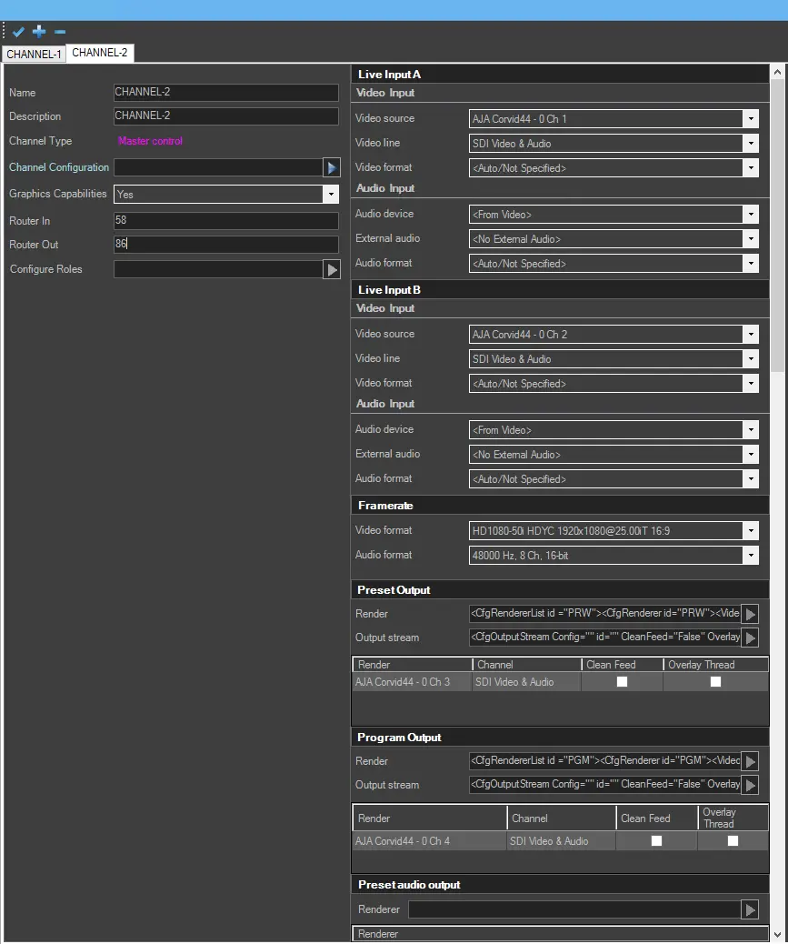The height and width of the screenshot is (944, 788).
Task: Expand Framerate Video format dropdown
Action: click(750, 531)
